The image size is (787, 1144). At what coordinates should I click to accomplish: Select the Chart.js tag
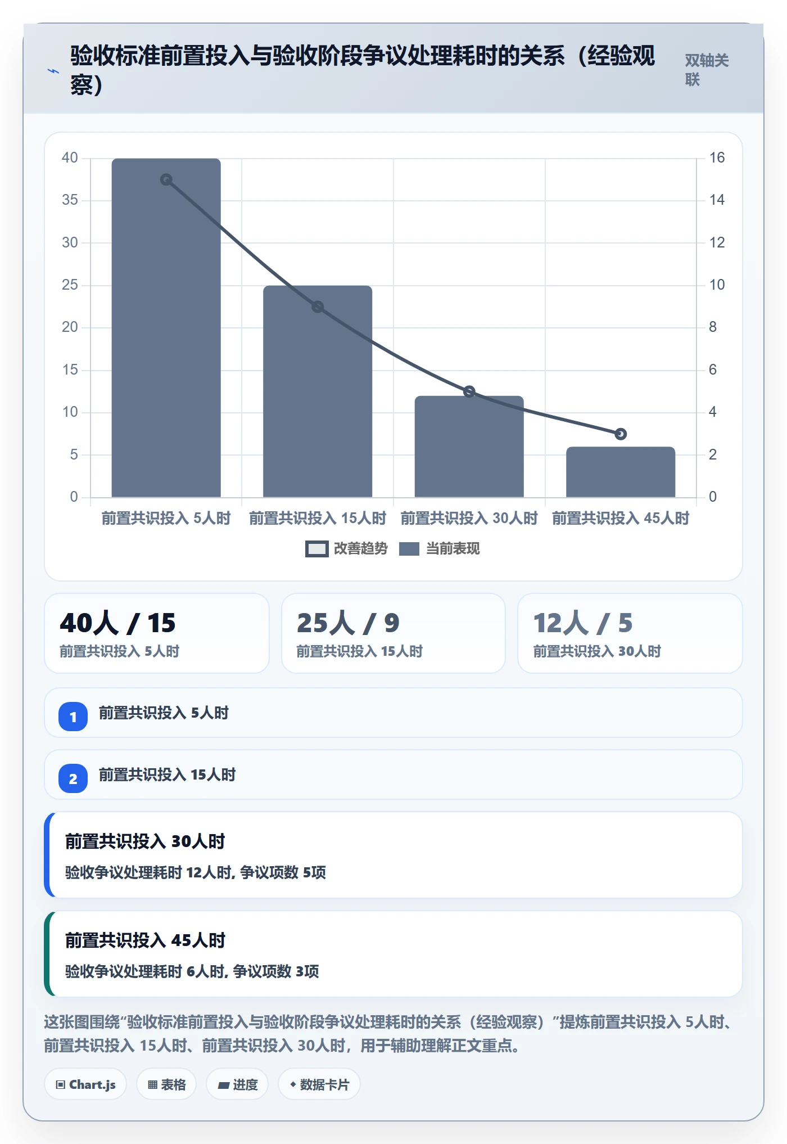pos(85,1084)
